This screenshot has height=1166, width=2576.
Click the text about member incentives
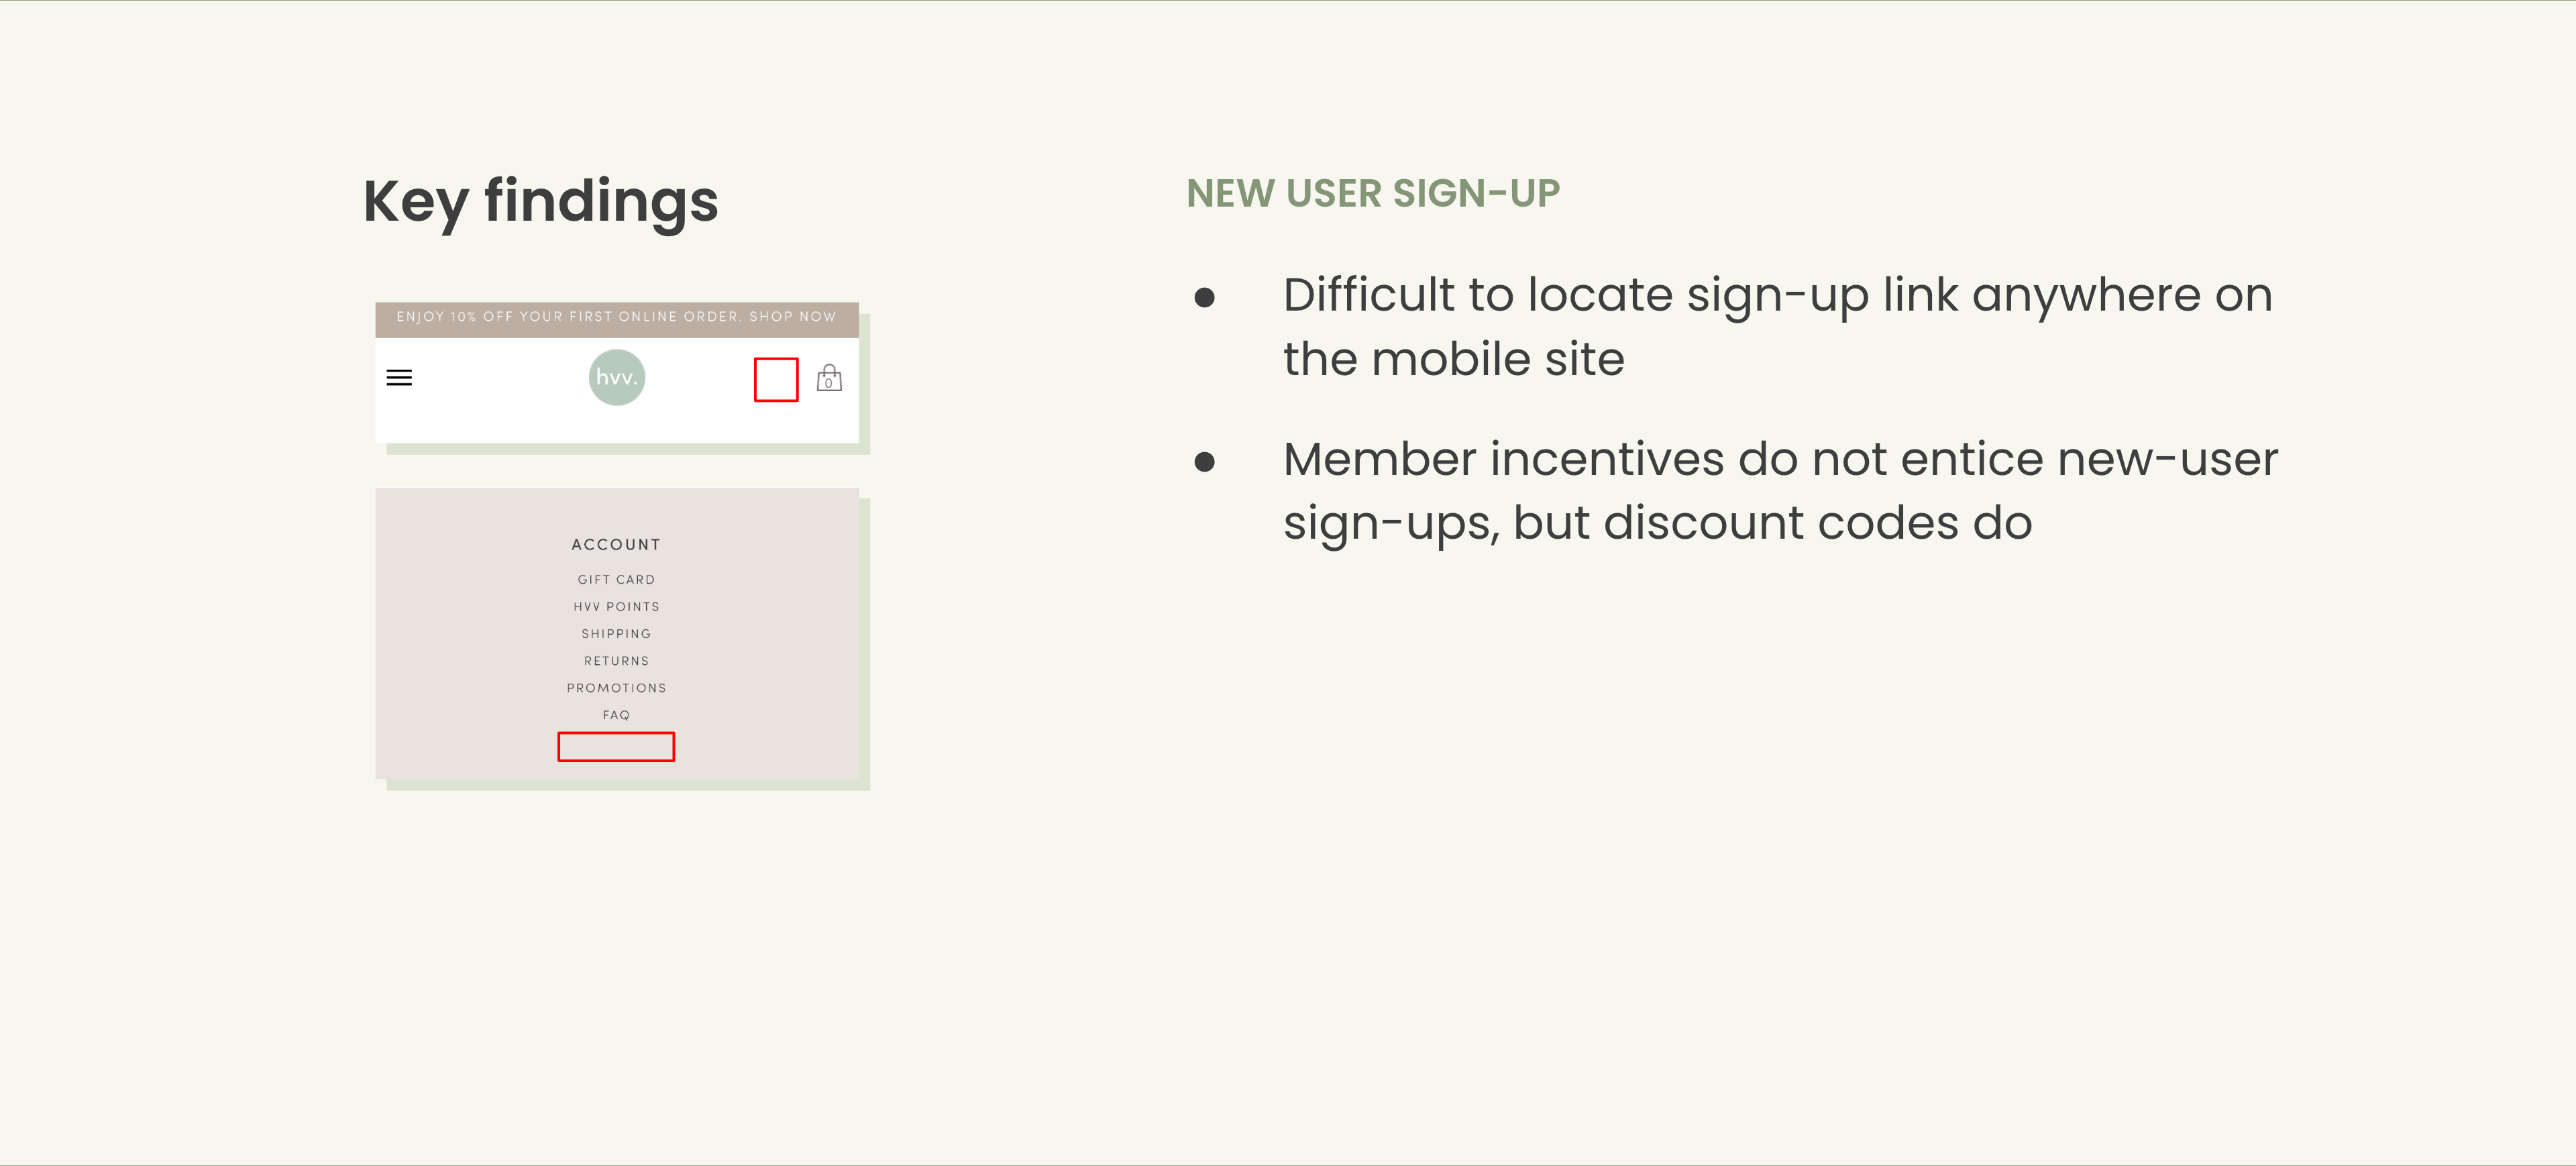coord(1780,490)
